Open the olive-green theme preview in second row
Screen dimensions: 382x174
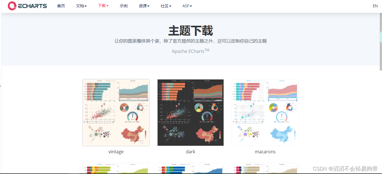tap(116, 168)
